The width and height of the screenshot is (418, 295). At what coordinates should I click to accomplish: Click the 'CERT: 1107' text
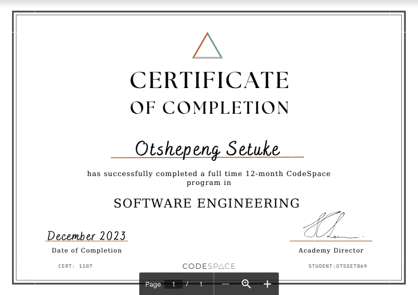point(75,266)
